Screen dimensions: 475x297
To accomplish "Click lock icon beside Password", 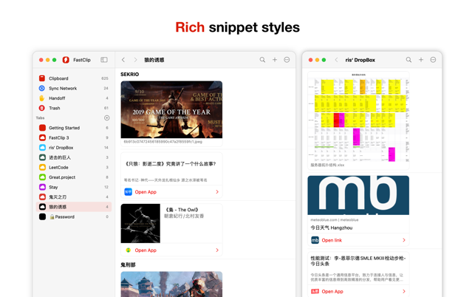I will (52, 216).
